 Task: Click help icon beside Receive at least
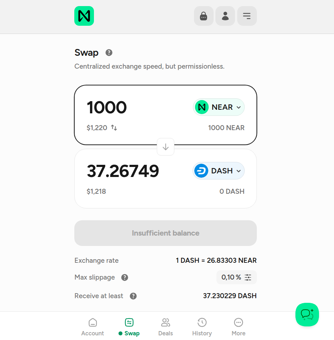pos(133,296)
